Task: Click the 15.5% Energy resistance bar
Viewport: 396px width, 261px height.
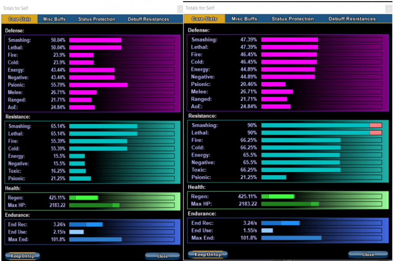Action: click(77, 156)
